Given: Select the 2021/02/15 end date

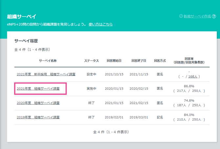Looking at the screenshot, I should 139,103.
